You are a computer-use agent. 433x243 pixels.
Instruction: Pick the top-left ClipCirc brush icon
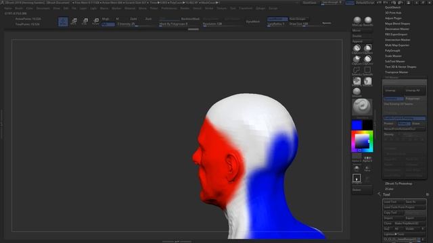[357, 48]
